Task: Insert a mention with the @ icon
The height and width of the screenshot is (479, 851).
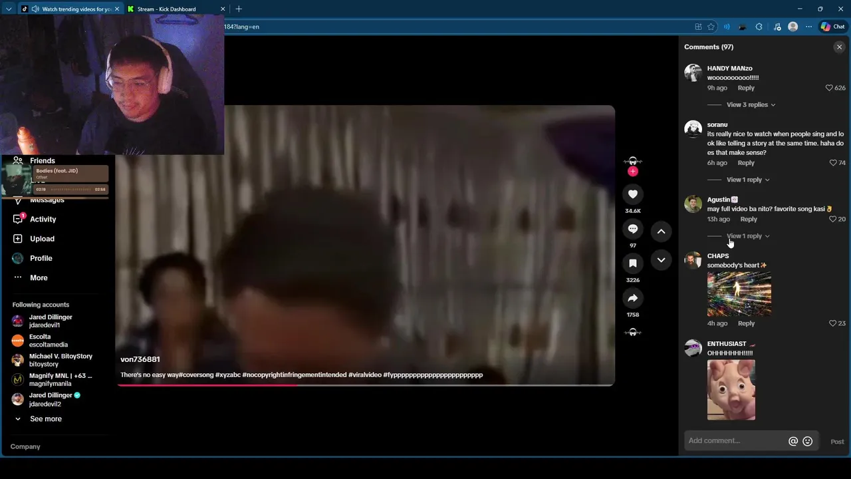Action: pos(792,441)
